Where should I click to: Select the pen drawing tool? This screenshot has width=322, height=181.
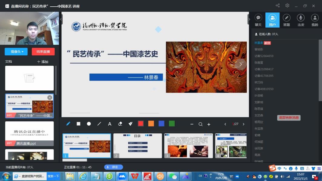(68, 124)
